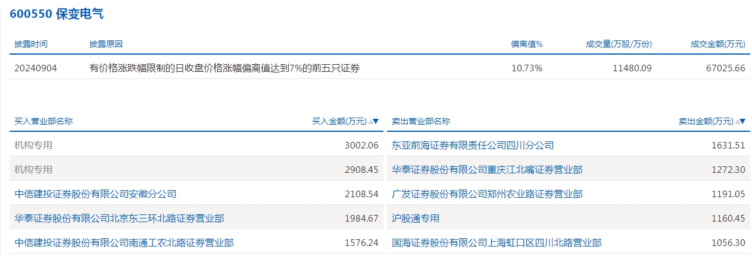Sort by 买入金额 using the sort arrows
The width and height of the screenshot is (752, 256).
tap(373, 121)
